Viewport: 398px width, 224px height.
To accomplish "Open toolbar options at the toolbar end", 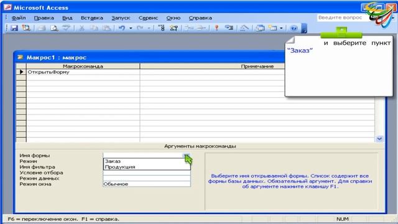I will click(304, 28).
